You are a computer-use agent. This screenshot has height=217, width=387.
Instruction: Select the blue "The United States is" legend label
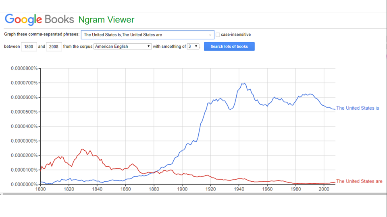[x=358, y=108]
